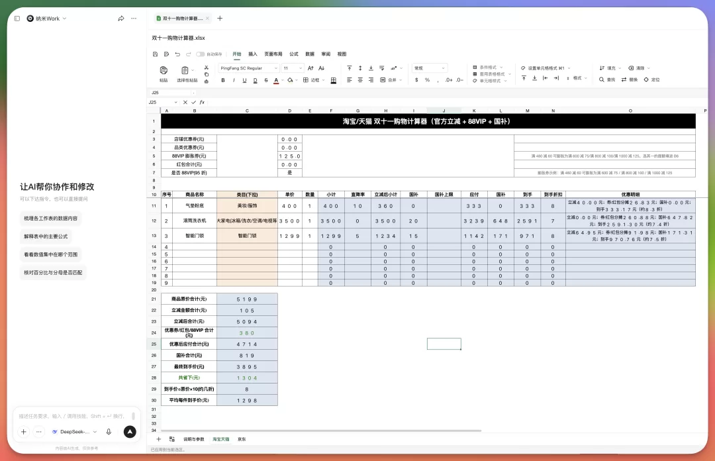Click the wrap text icon
The height and width of the screenshot is (461, 715).
point(382,68)
